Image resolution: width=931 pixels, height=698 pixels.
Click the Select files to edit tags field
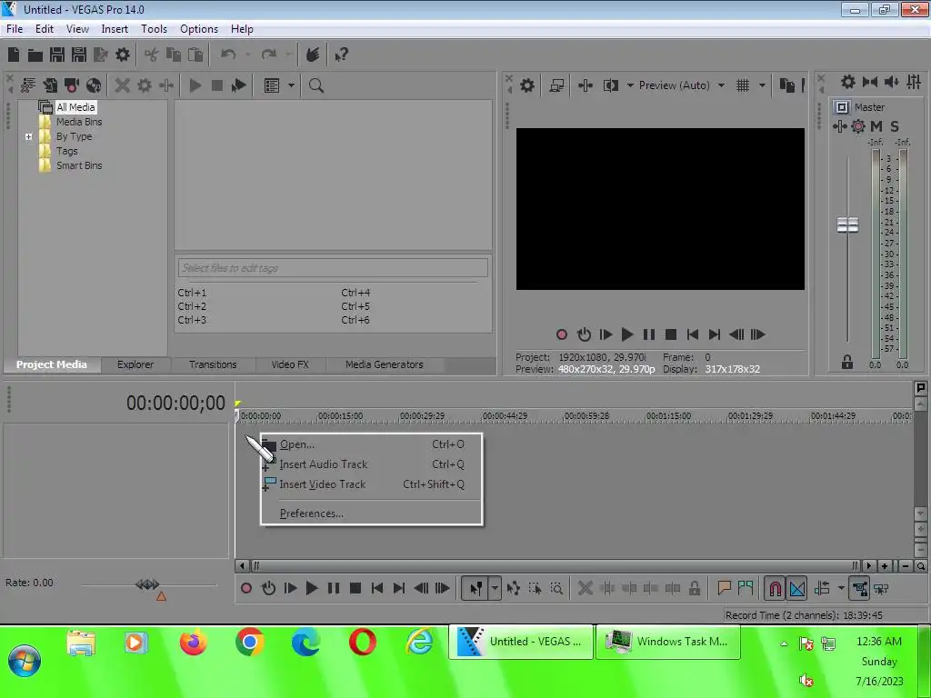tap(333, 268)
